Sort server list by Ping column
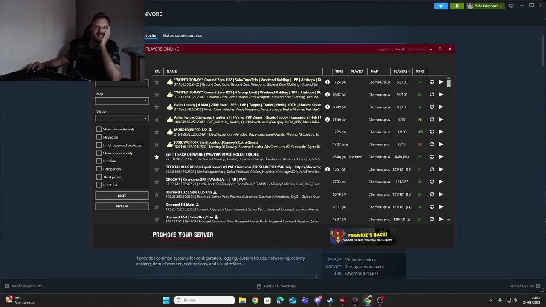The image size is (546, 307). [420, 72]
